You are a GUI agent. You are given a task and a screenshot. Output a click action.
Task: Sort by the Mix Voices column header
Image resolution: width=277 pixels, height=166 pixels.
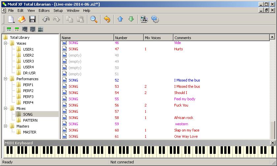(158, 38)
